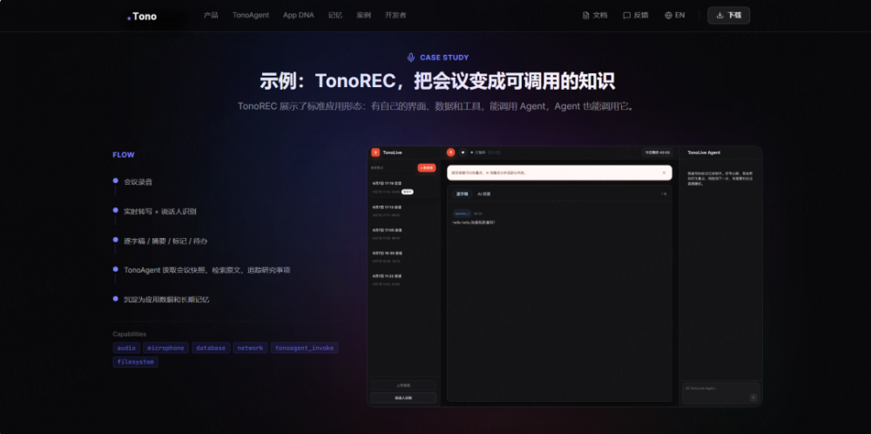The image size is (871, 434).
Task: Open the 6月7日 11:22 meeting entry
Action: (x=403, y=280)
